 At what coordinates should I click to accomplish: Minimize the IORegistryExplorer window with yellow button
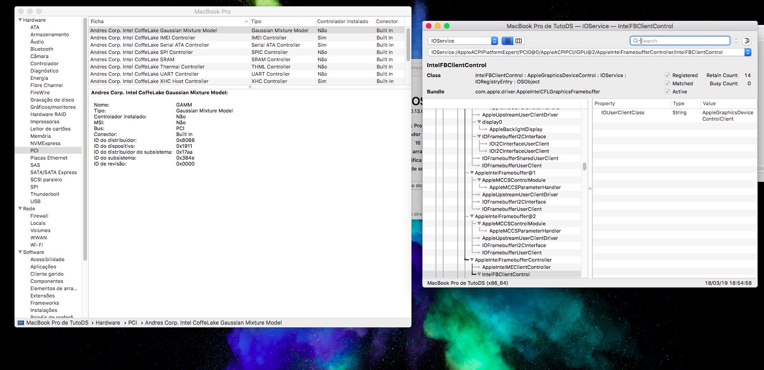click(438, 26)
